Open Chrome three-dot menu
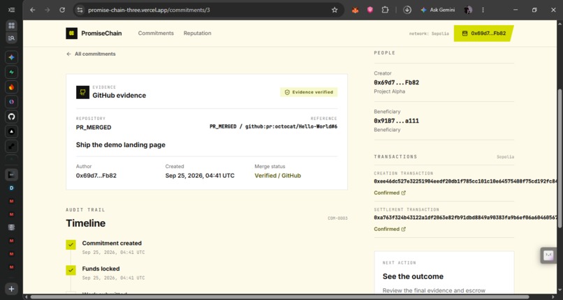Image resolution: width=563 pixels, height=300 pixels. (483, 10)
